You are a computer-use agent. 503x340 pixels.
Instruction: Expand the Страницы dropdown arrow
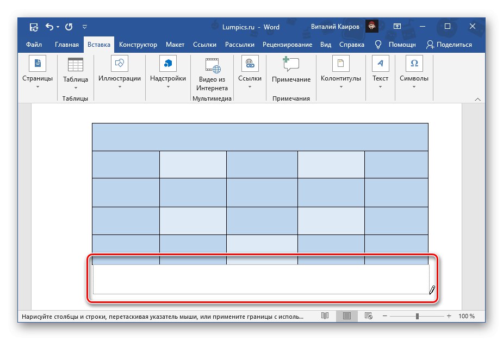38,86
